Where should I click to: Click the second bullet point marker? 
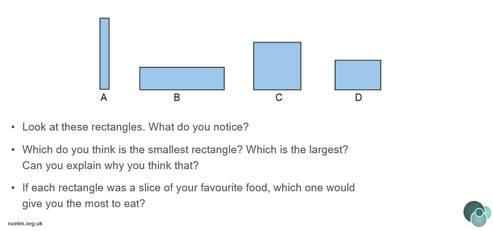coord(13,150)
